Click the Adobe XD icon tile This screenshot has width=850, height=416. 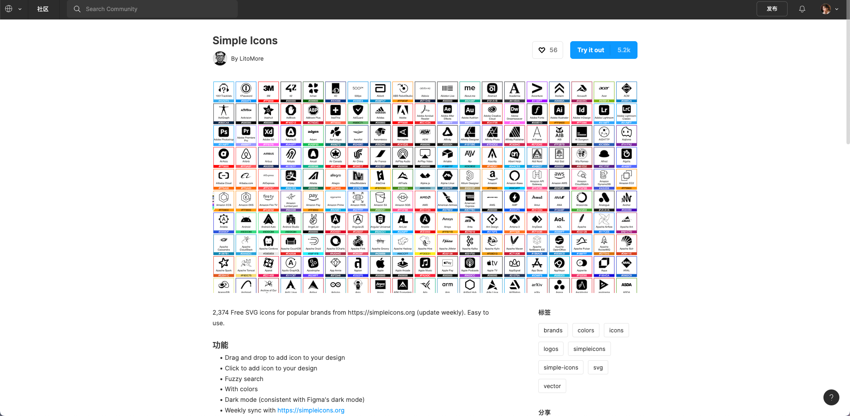click(x=269, y=136)
